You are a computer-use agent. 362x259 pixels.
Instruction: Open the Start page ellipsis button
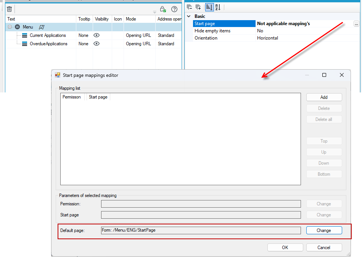point(356,24)
